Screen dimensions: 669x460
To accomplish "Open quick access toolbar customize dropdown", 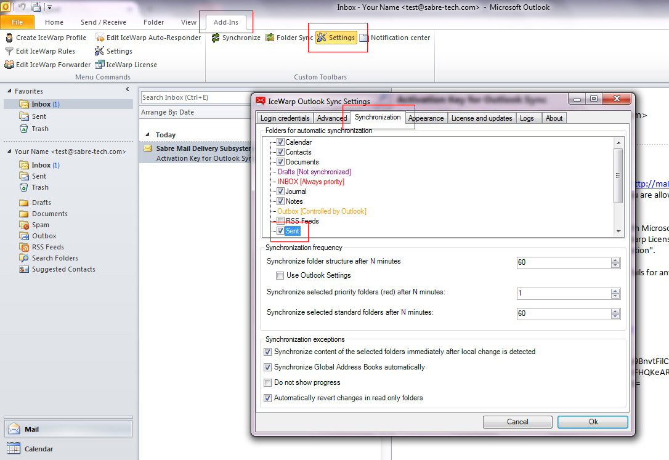I will point(49,7).
